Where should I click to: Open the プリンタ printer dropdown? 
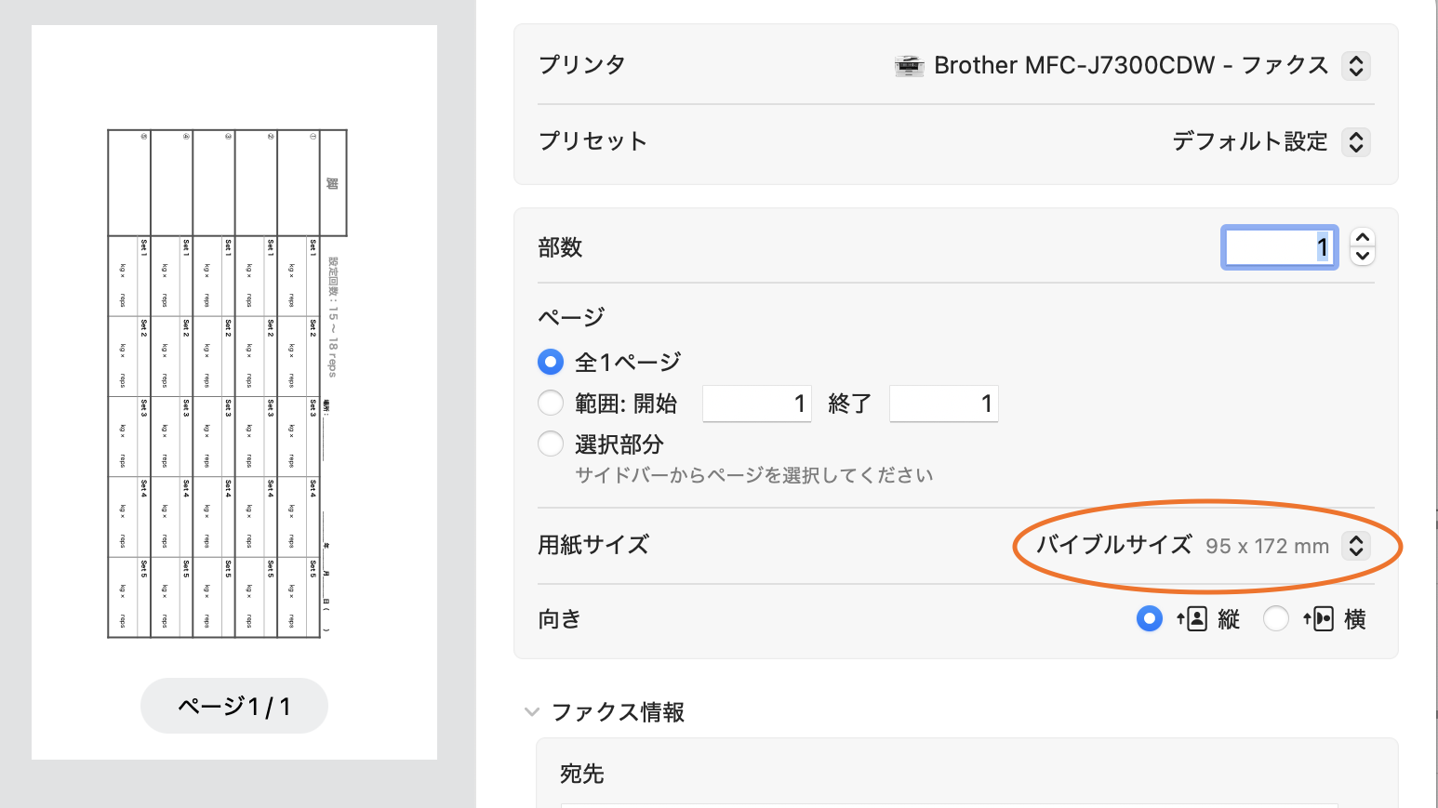point(1356,66)
